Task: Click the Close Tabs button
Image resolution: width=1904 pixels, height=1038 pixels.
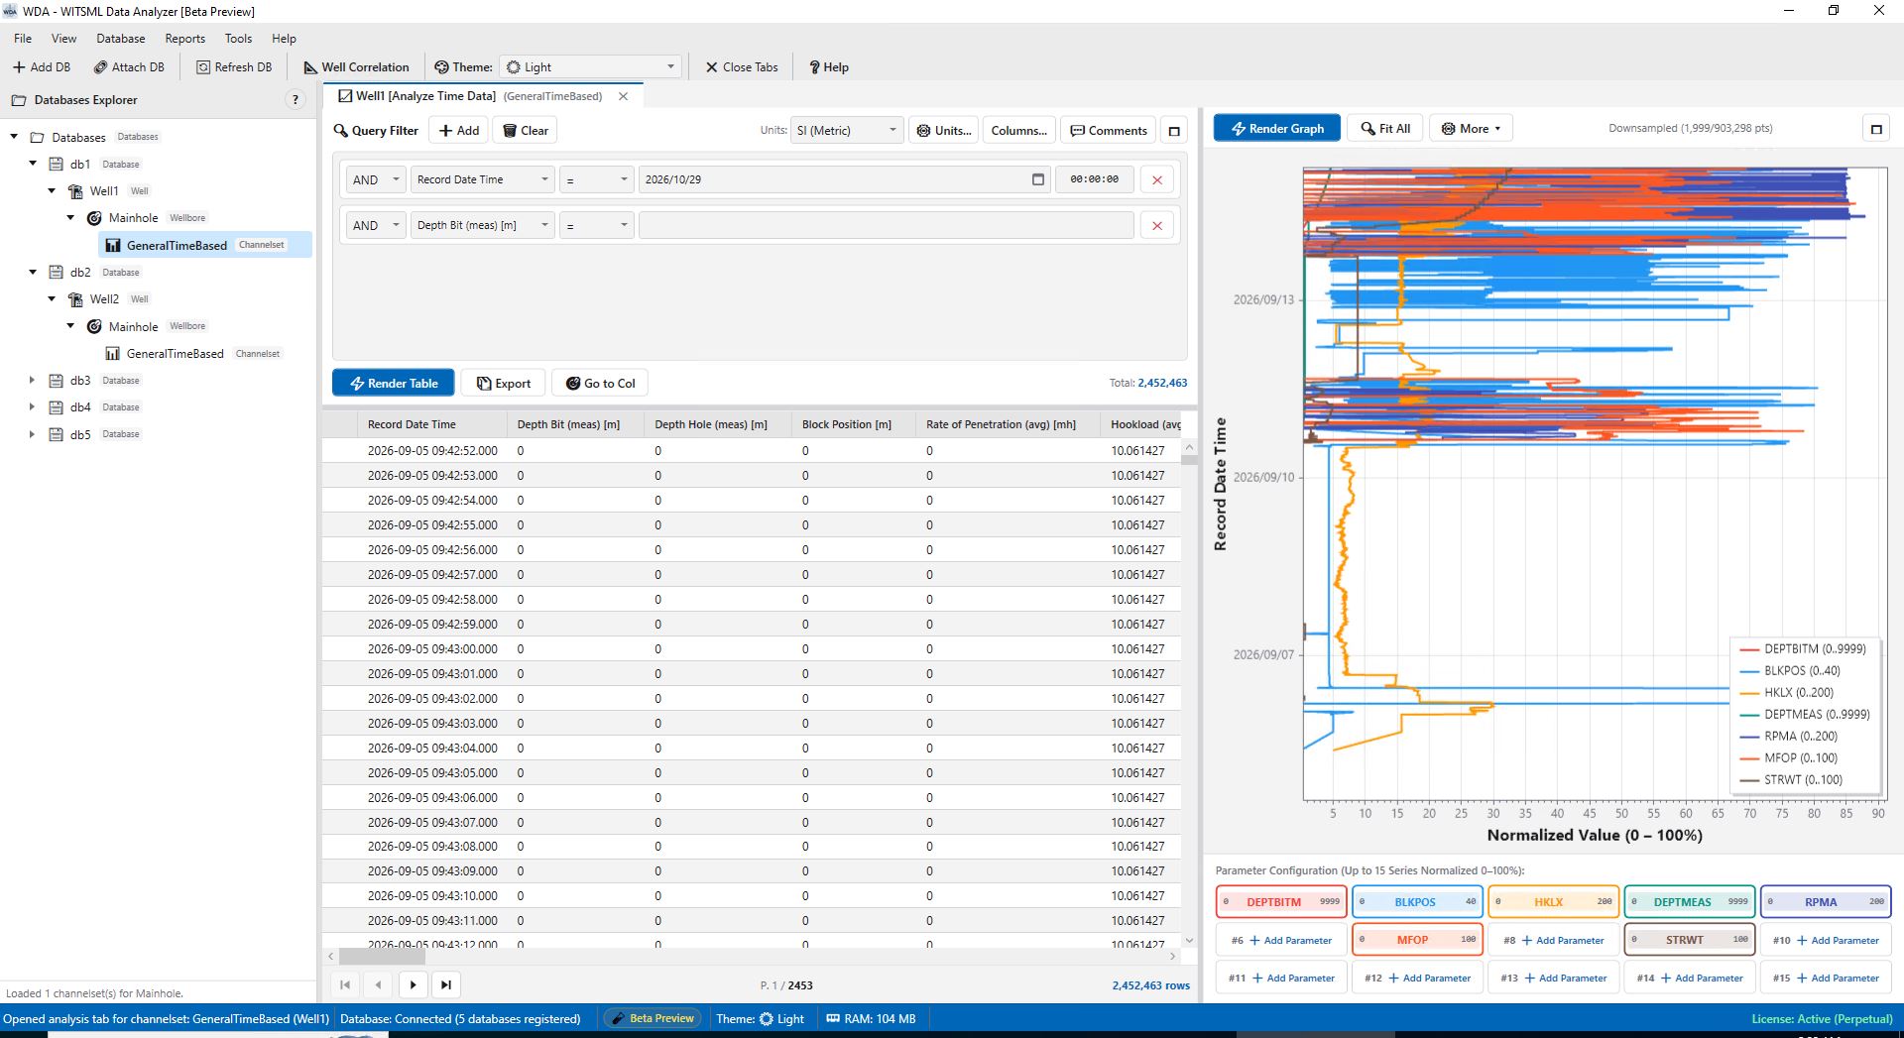Action: click(742, 67)
